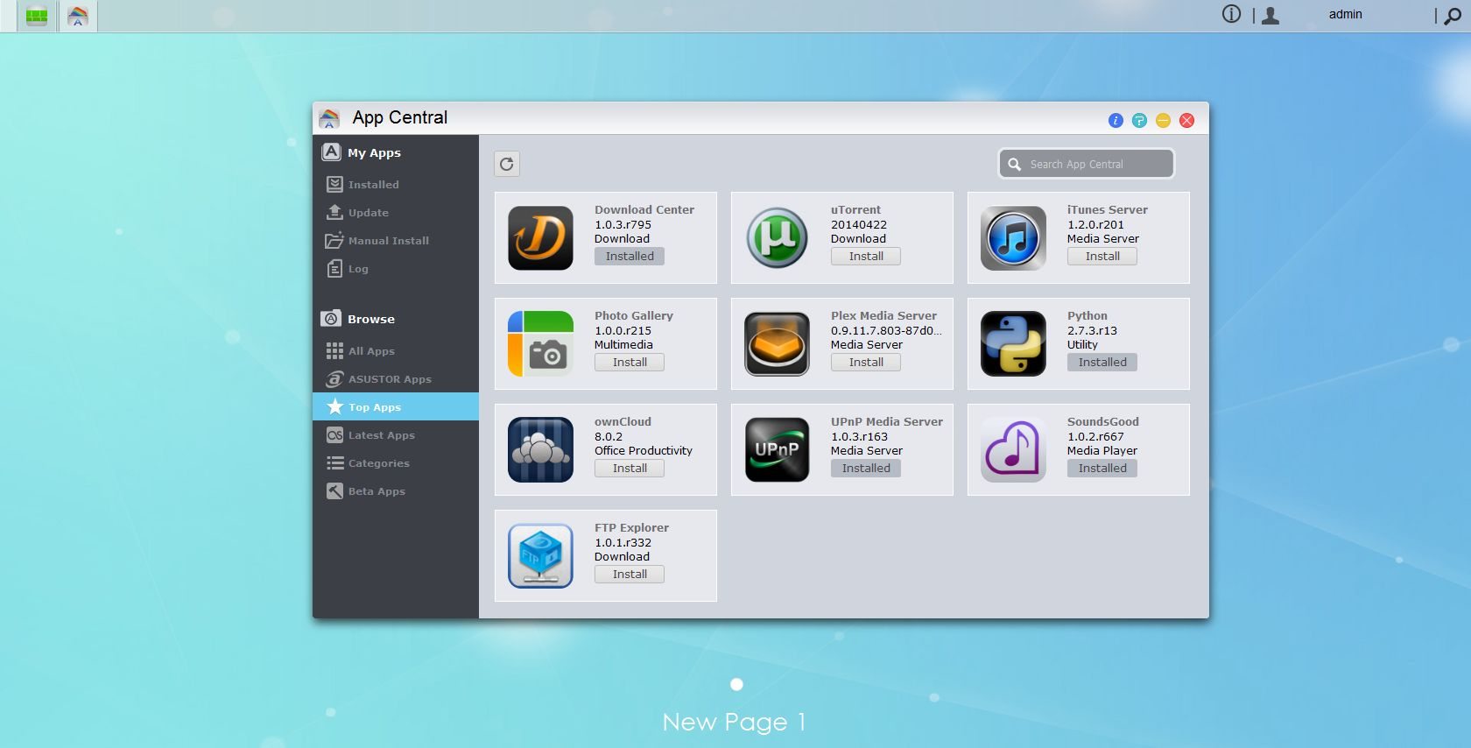Click Installed button for SoundsGood
The image size is (1471, 748).
(1102, 469)
